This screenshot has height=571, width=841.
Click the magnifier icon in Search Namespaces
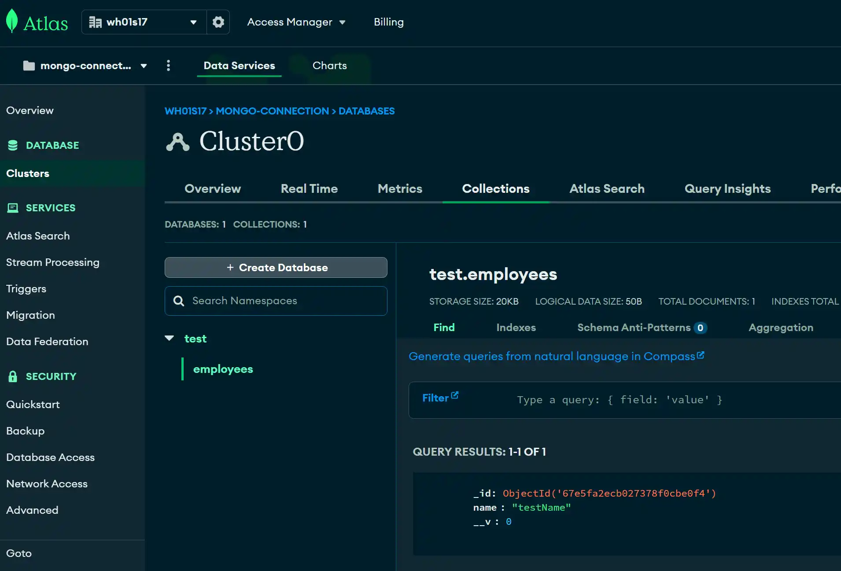point(179,301)
